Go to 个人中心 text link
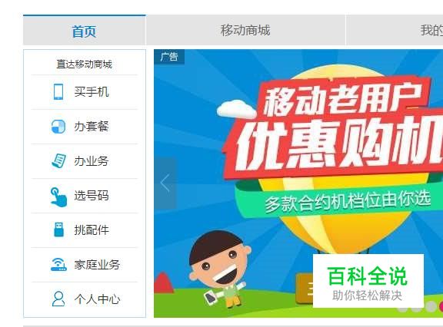This screenshot has width=443, height=327. click(97, 299)
